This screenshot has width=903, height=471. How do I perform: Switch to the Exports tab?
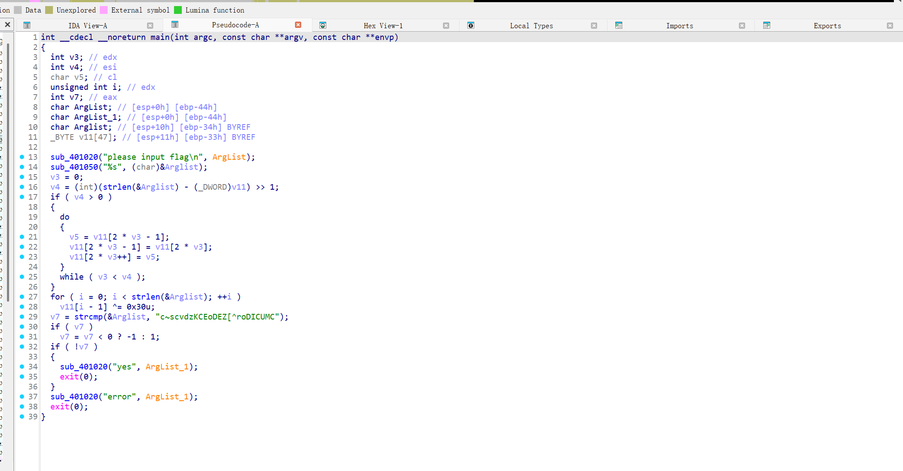827,26
